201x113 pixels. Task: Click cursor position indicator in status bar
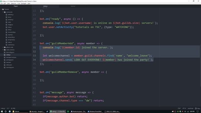tap(8, 108)
